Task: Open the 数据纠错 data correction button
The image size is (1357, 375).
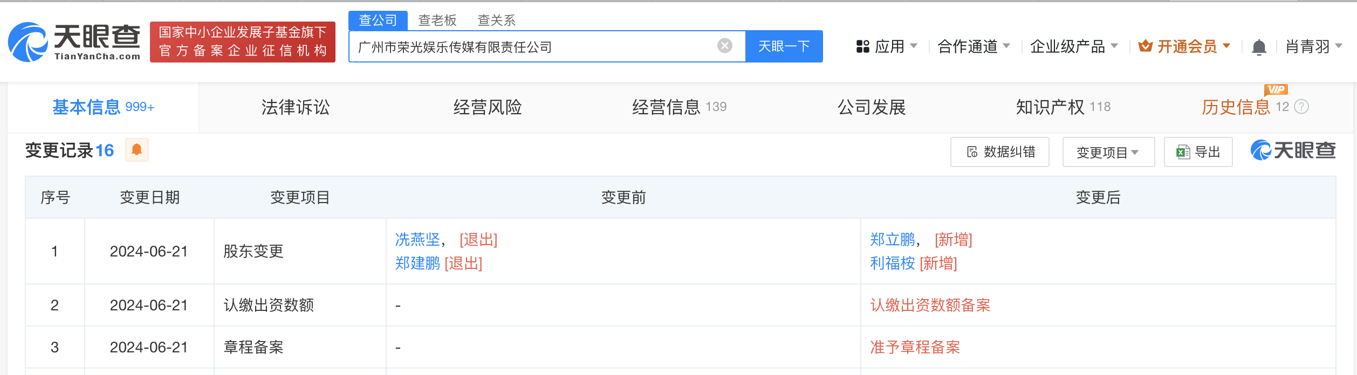Action: pyautogui.click(x=1000, y=152)
